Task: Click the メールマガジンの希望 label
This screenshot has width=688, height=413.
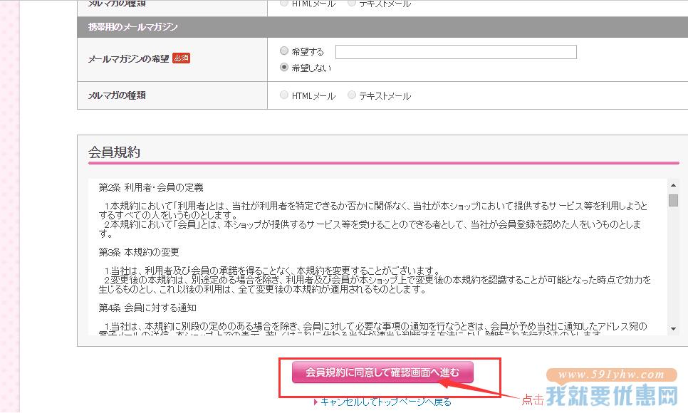Action: (129, 59)
